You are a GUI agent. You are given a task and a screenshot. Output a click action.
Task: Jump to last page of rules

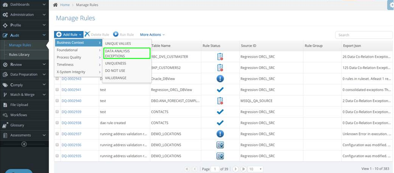coord(243,169)
